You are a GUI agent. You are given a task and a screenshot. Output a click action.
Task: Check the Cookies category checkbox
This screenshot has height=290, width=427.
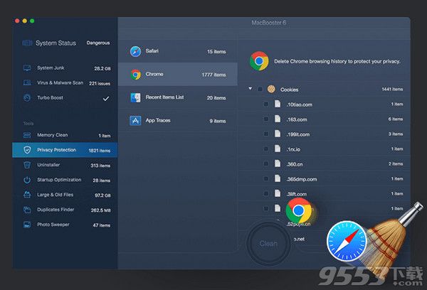tap(260, 90)
